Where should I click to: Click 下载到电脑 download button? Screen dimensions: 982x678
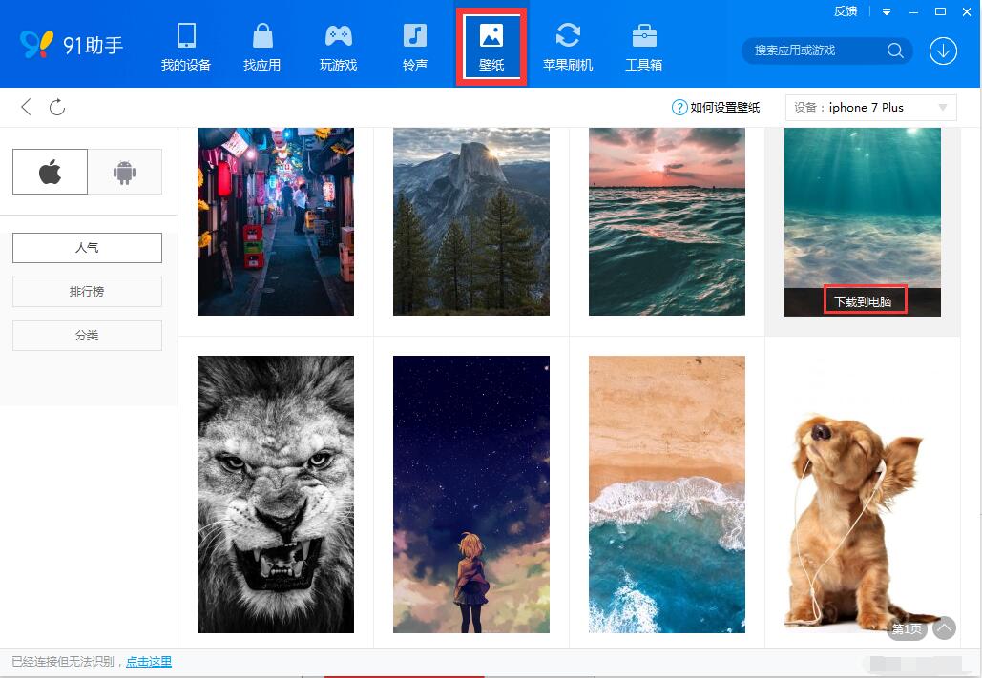[x=863, y=301]
